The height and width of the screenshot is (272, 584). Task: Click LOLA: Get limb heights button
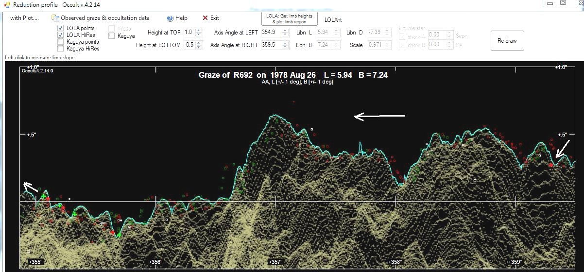click(x=289, y=18)
